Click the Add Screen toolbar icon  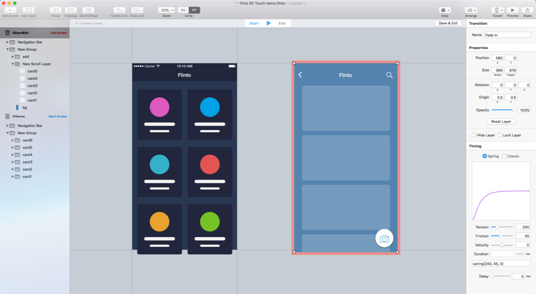(x=10, y=10)
